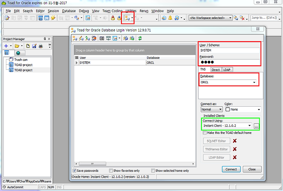Open the Database ORCL dropdown

254,82
